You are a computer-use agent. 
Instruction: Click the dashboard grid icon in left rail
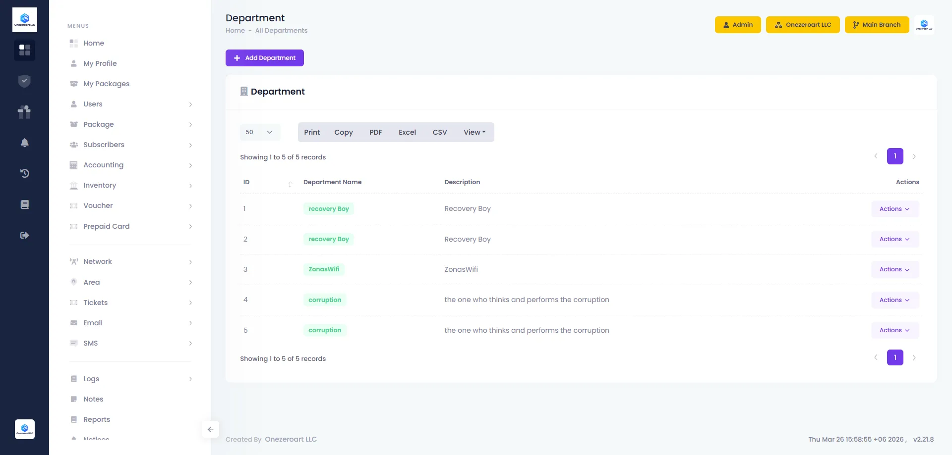pyautogui.click(x=24, y=50)
